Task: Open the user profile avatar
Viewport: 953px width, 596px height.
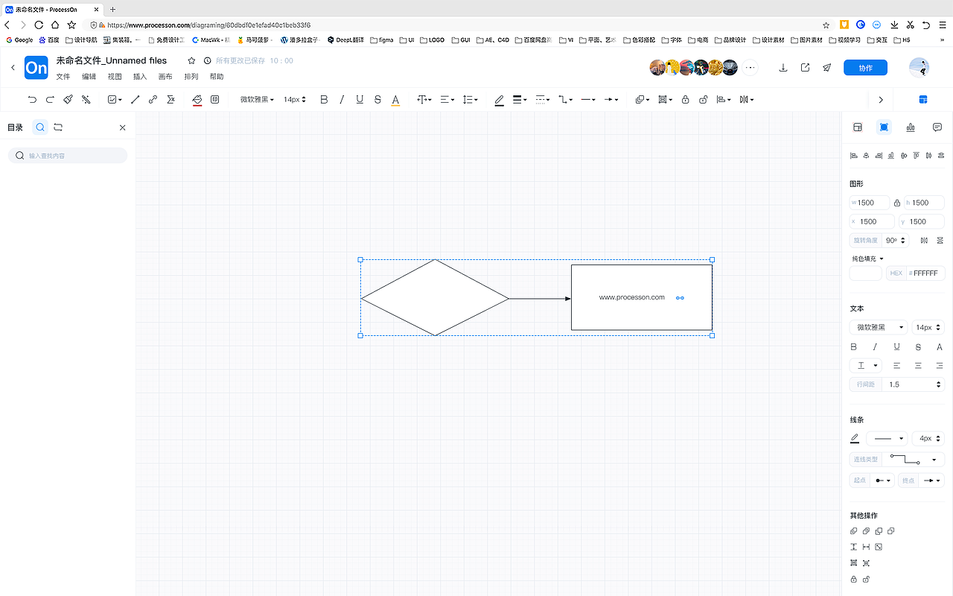Action: (919, 68)
